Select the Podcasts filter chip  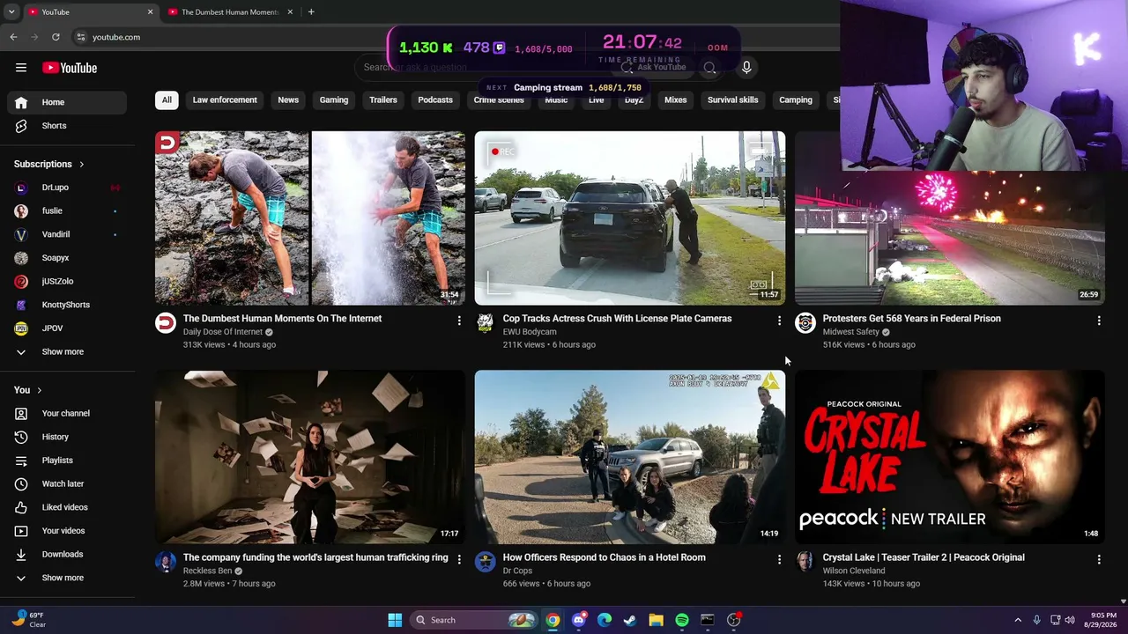[435, 100]
